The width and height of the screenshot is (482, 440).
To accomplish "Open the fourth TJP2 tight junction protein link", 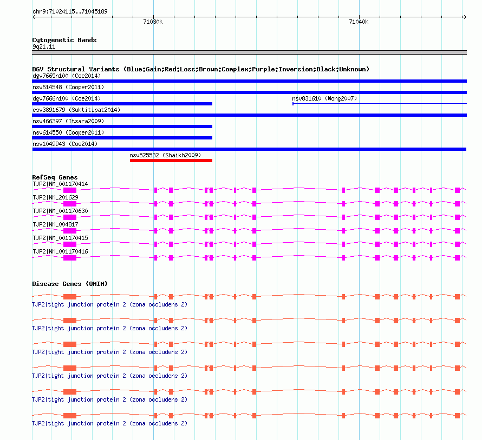I will click(x=109, y=376).
